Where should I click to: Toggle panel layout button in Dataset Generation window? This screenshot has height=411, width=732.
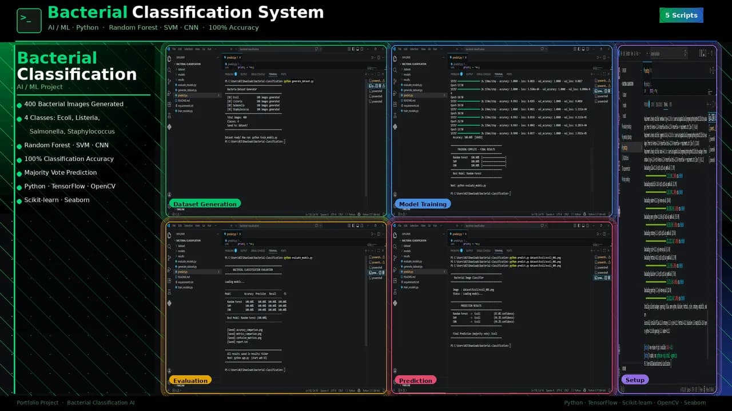click(x=356, y=49)
